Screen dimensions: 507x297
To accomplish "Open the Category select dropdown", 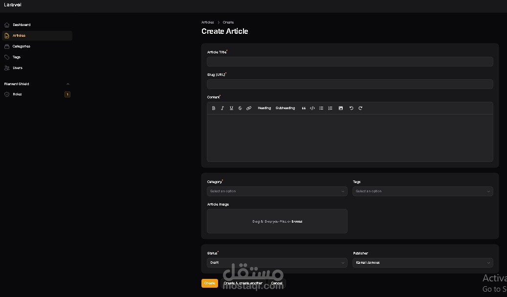I will tap(277, 191).
